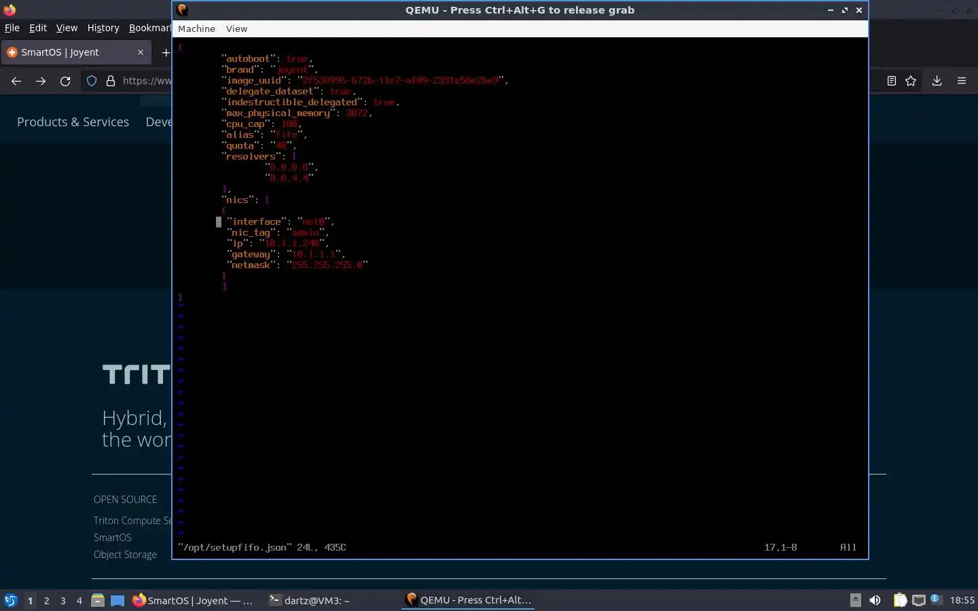Reload the Firefox page
Screen dimensions: 978x611
65,81
